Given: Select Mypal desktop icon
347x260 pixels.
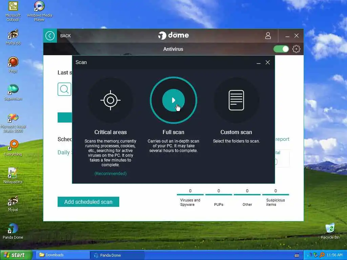Looking at the screenshot, I should pos(13,203).
